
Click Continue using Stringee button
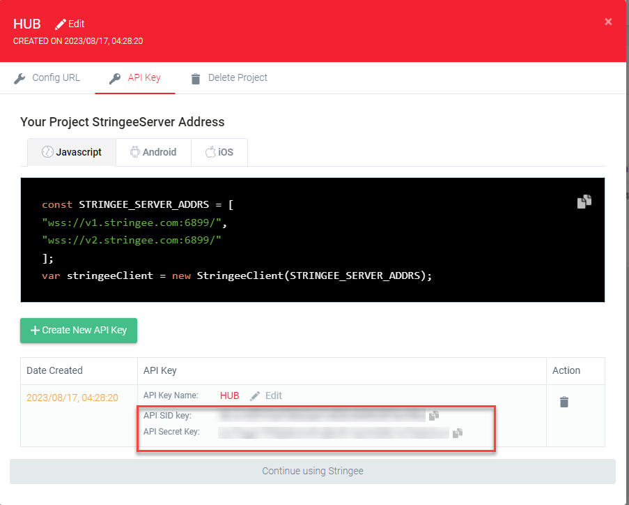coord(313,471)
